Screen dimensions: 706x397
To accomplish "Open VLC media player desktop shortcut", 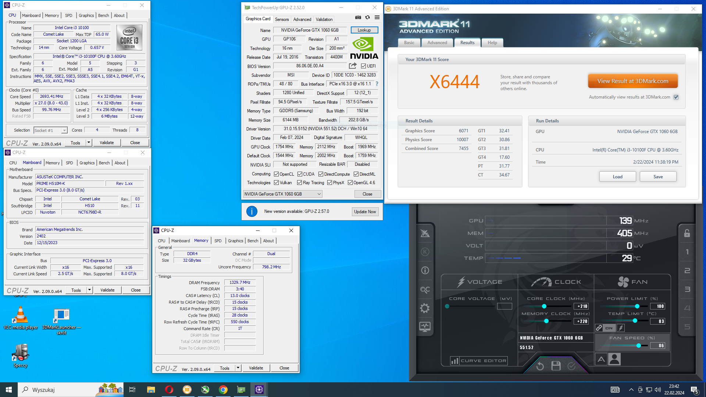I will [21, 318].
